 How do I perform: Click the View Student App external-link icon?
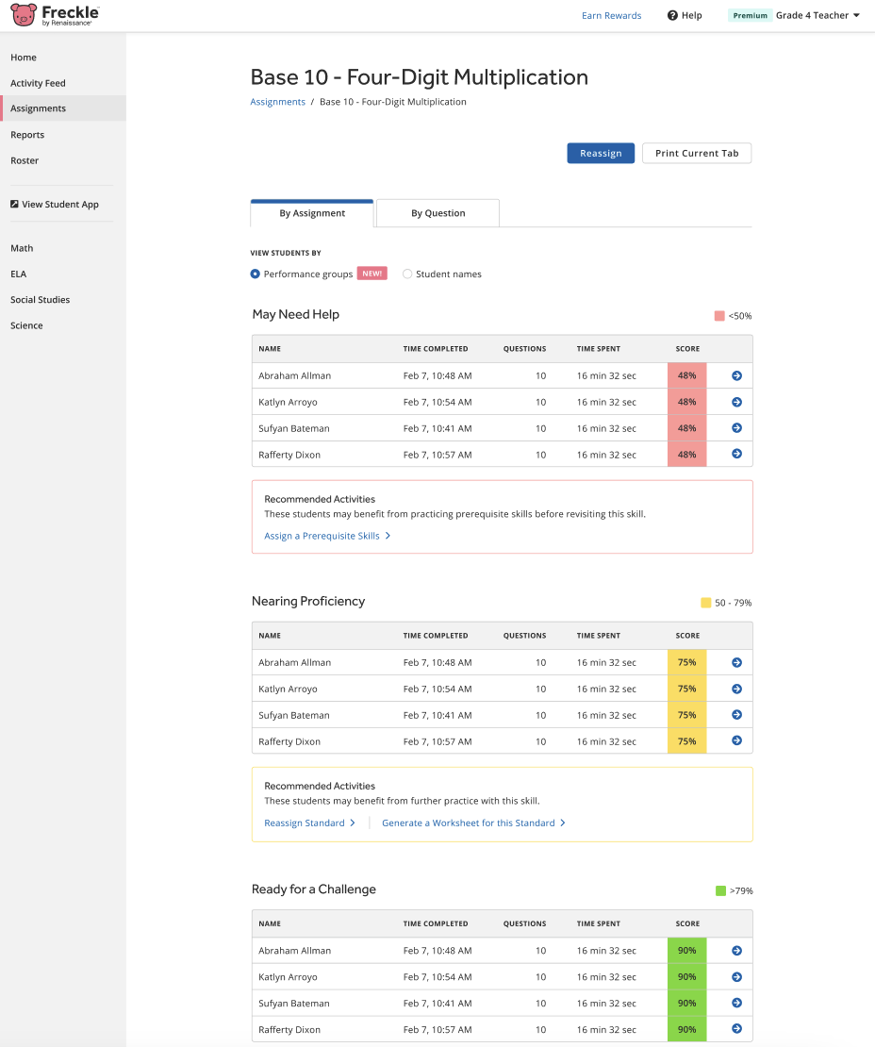click(x=14, y=204)
